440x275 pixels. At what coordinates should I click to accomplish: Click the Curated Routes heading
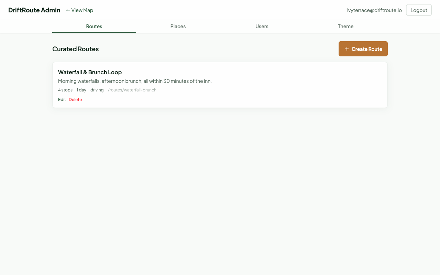[75, 49]
